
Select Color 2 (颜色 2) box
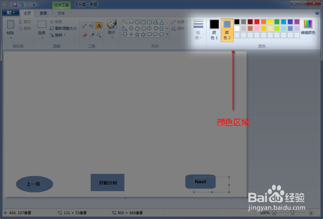point(227,30)
